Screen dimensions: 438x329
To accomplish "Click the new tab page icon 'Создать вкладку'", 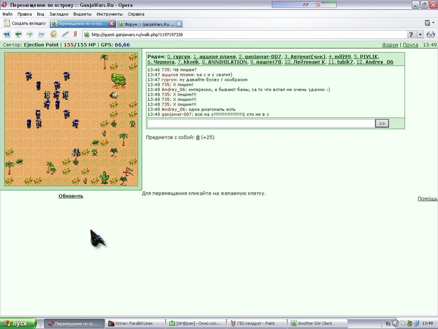I will [x=24, y=24].
